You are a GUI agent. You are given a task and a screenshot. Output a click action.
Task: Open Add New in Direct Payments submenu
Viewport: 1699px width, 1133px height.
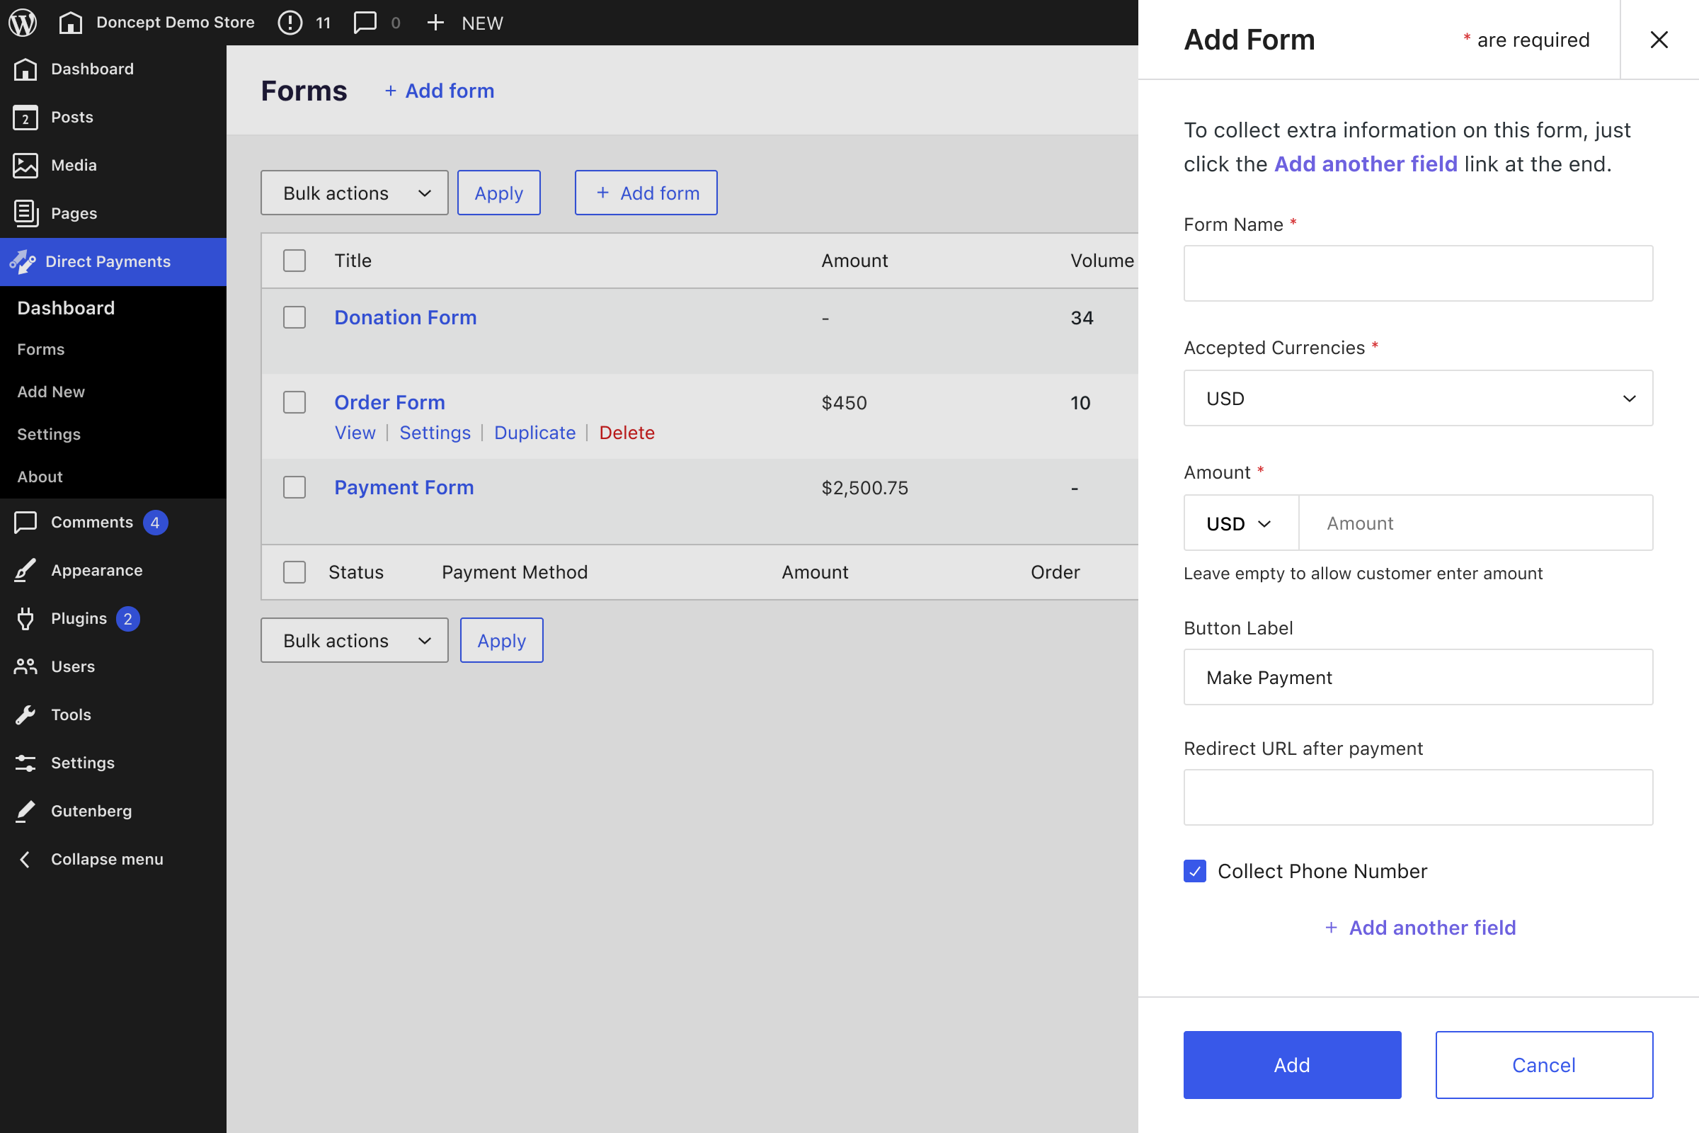(50, 392)
